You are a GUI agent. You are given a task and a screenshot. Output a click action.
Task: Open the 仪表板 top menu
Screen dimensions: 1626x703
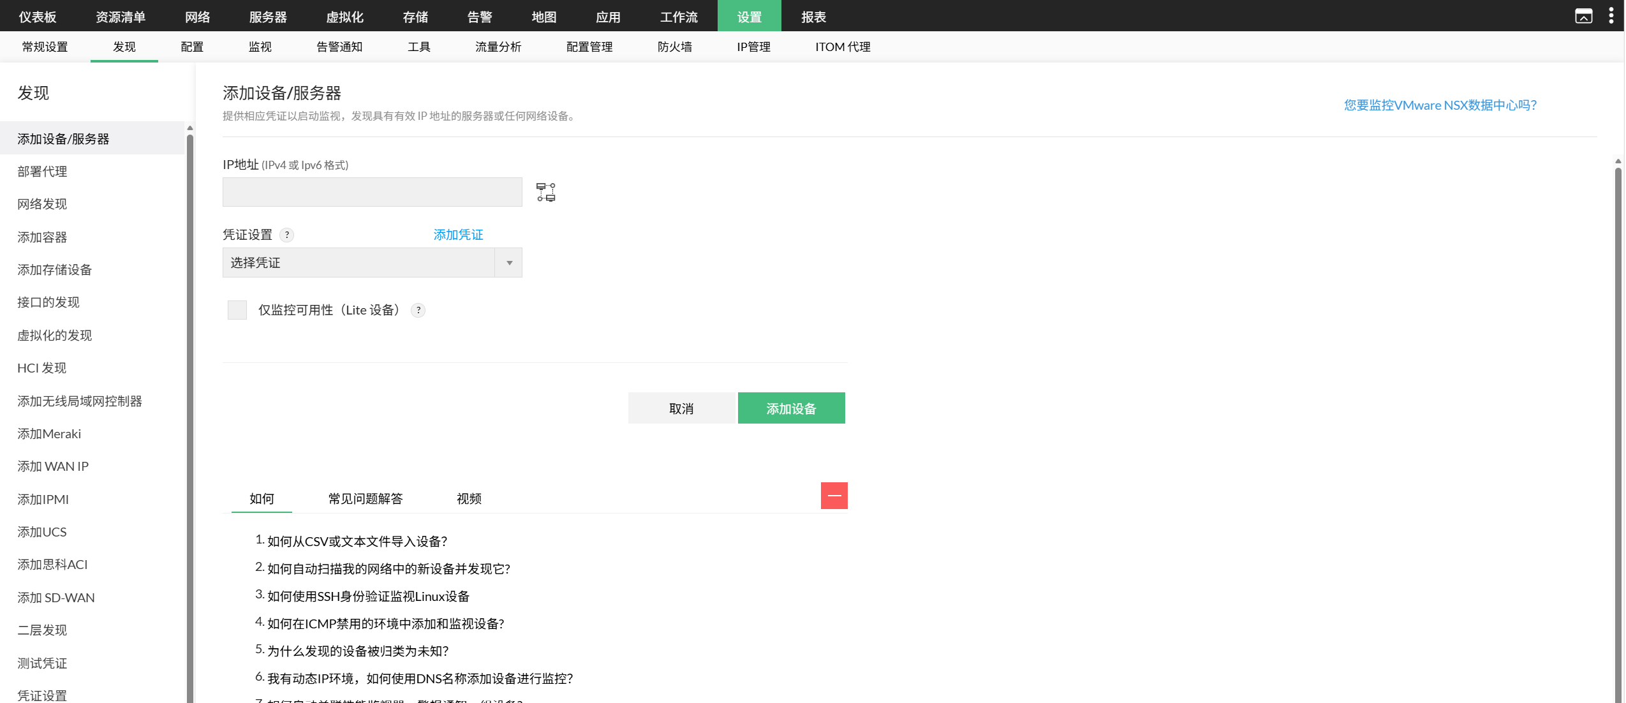(38, 17)
